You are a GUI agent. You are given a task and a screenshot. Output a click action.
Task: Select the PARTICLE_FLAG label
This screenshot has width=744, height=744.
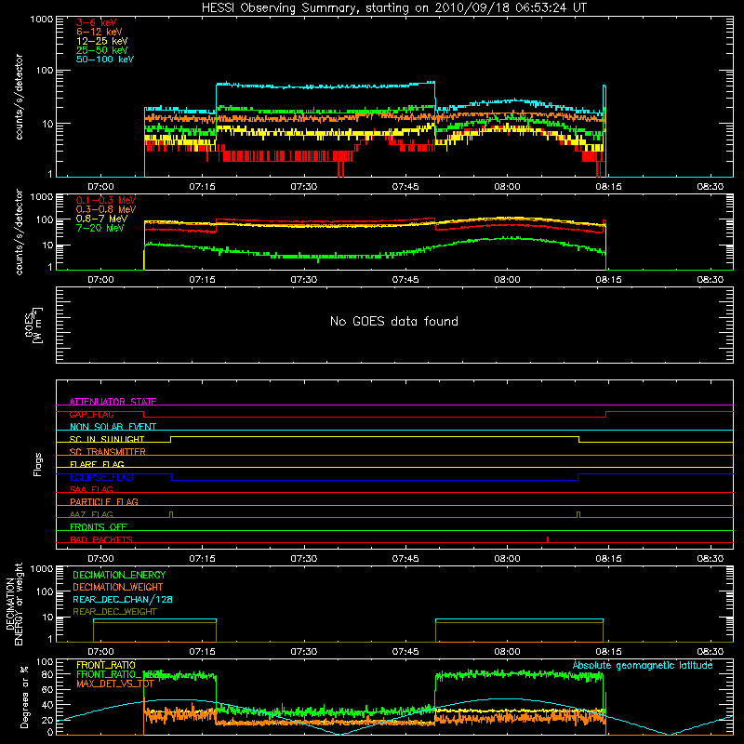(x=104, y=501)
